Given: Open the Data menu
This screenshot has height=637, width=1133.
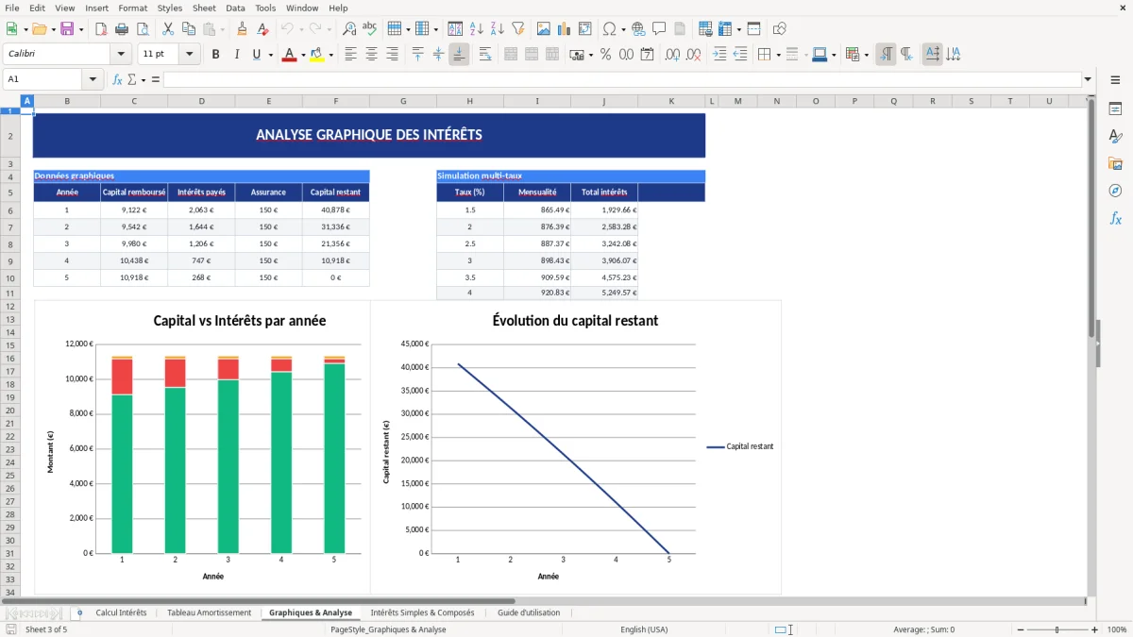Looking at the screenshot, I should point(235,8).
